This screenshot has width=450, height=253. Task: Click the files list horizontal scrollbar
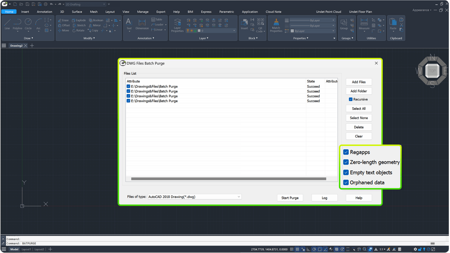point(228,179)
